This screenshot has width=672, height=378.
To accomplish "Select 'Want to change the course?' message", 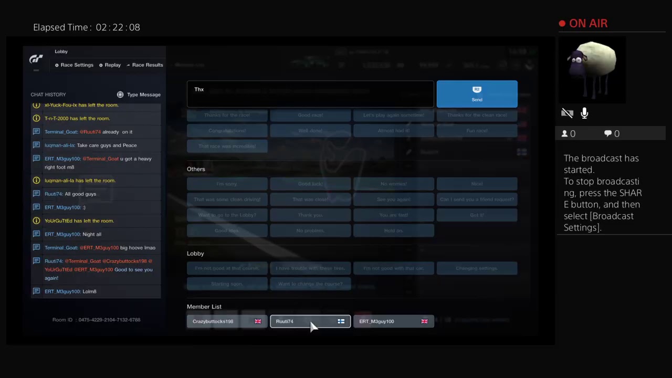I will point(310,284).
